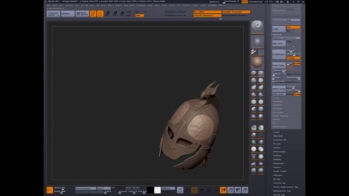This screenshot has height=196, width=349.
Task: Expand the FiberMesh subpalette
Action: 278,136
